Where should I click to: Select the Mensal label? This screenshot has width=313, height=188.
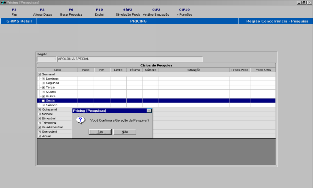(x=47, y=114)
